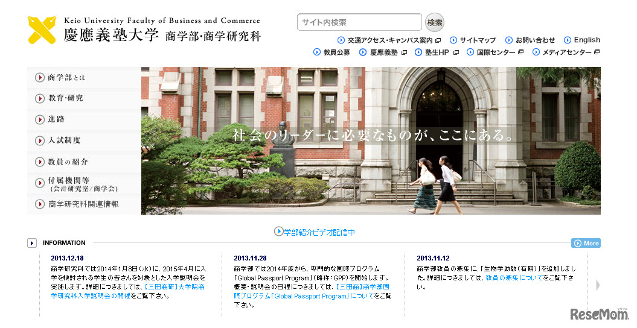Click the main campus building banner image
This screenshot has height=328, width=637.
click(371, 140)
